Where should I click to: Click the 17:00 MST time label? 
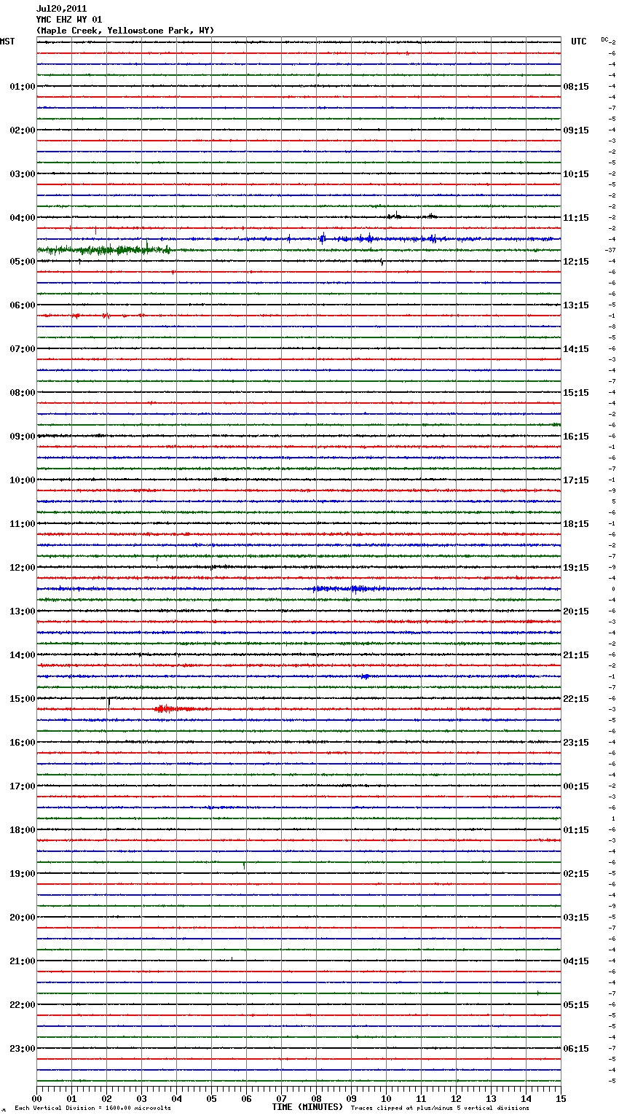coord(23,786)
